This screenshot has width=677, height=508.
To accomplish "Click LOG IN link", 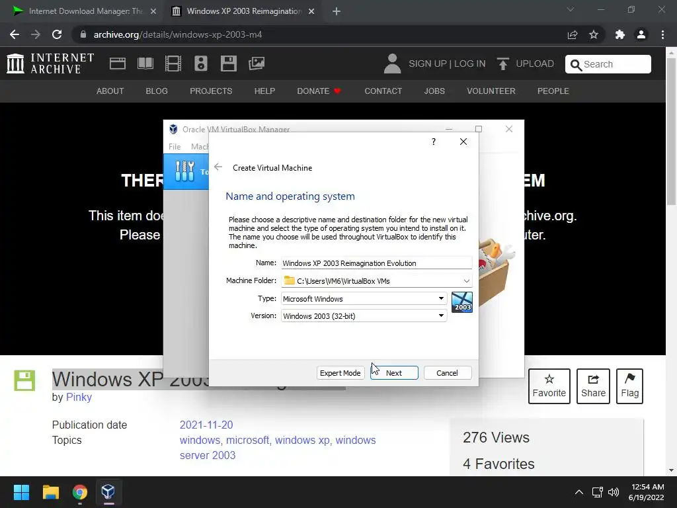I will tap(470, 63).
